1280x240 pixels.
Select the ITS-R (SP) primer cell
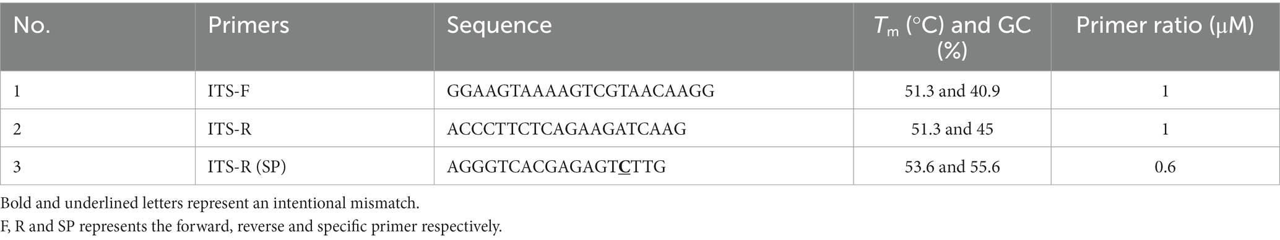pos(247,166)
